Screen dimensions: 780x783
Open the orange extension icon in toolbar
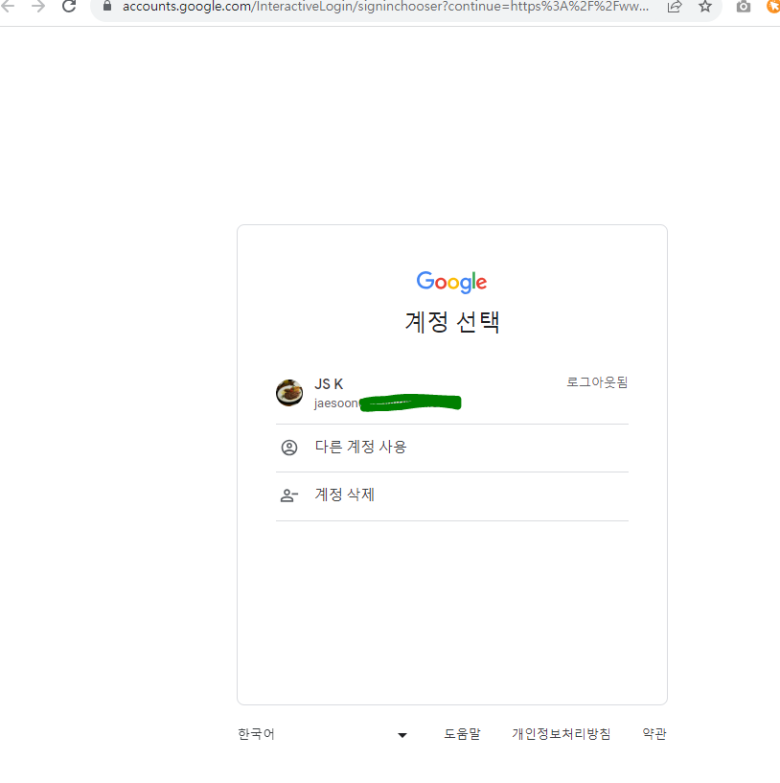pos(773,7)
